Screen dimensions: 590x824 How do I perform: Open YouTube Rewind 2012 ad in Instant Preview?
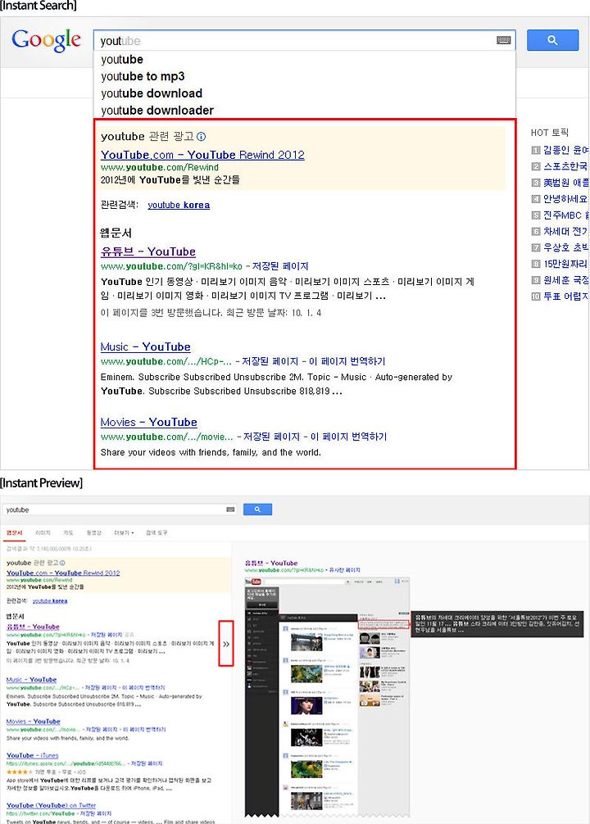63,573
